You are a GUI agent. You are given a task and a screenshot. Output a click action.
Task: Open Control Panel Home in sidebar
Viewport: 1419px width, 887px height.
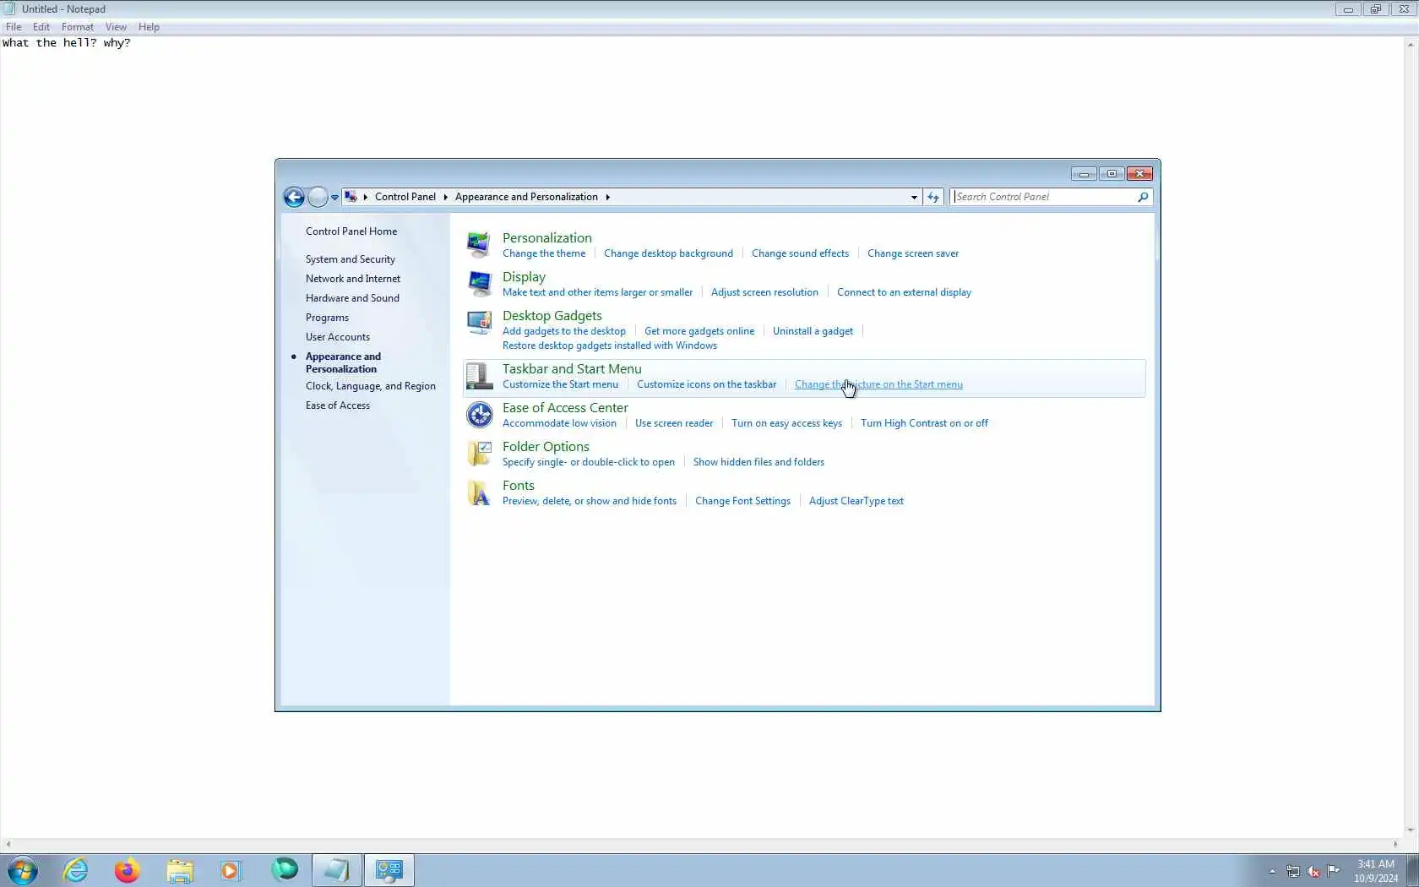pyautogui.click(x=351, y=231)
